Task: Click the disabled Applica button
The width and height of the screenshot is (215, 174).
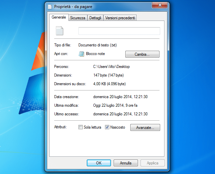Action: click(153, 163)
